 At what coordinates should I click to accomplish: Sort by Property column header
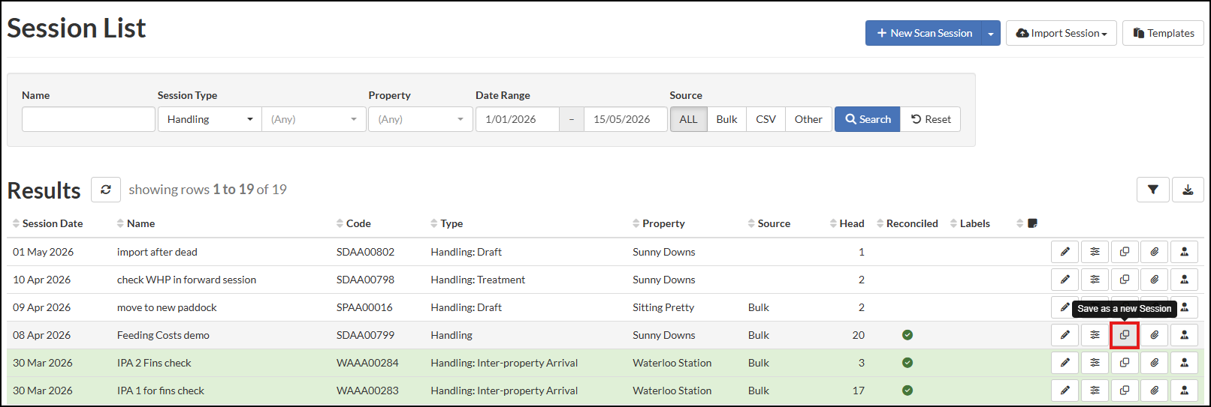point(659,223)
